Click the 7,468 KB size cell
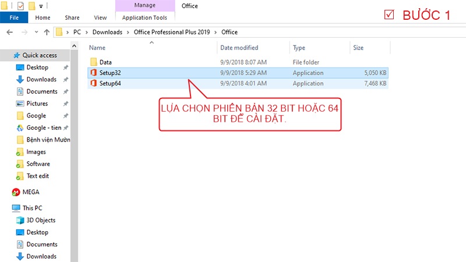 click(x=375, y=83)
